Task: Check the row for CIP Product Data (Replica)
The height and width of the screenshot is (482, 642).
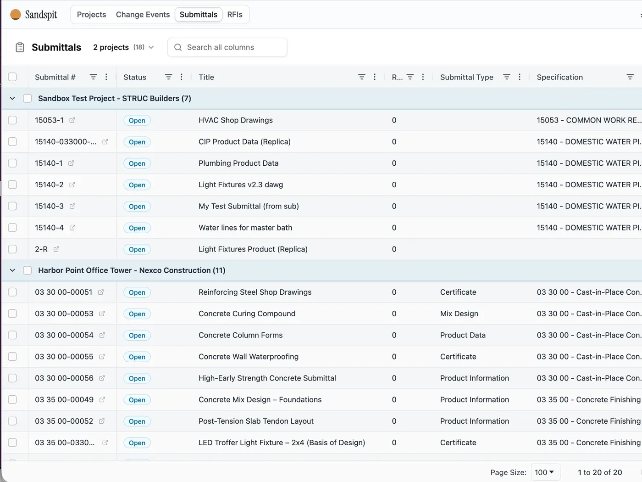Action: (x=12, y=142)
